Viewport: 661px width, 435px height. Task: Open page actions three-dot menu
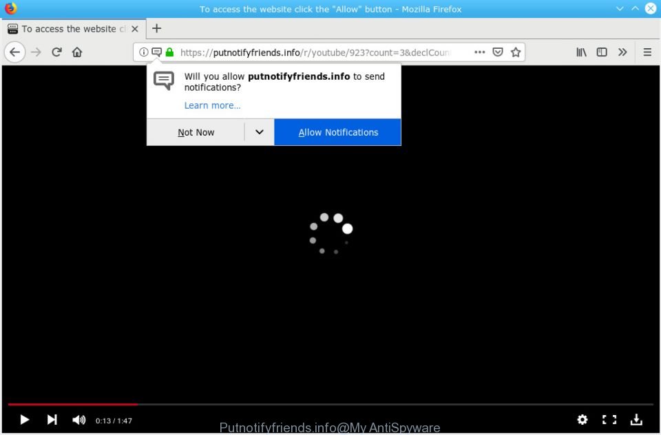[x=479, y=52]
